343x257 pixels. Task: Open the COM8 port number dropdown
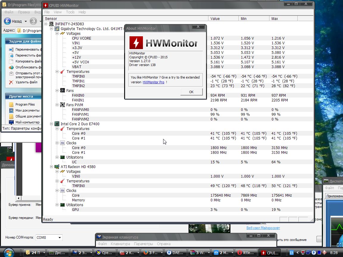pos(60,238)
